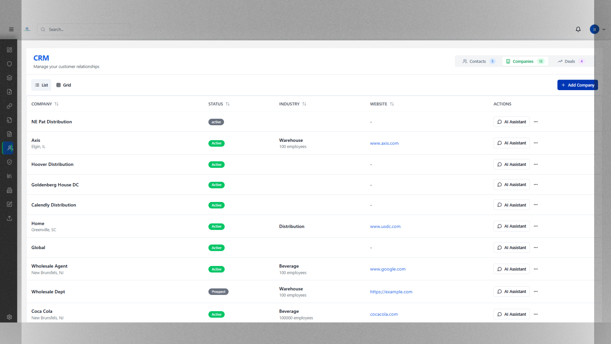Click inside the Search field

point(84,29)
